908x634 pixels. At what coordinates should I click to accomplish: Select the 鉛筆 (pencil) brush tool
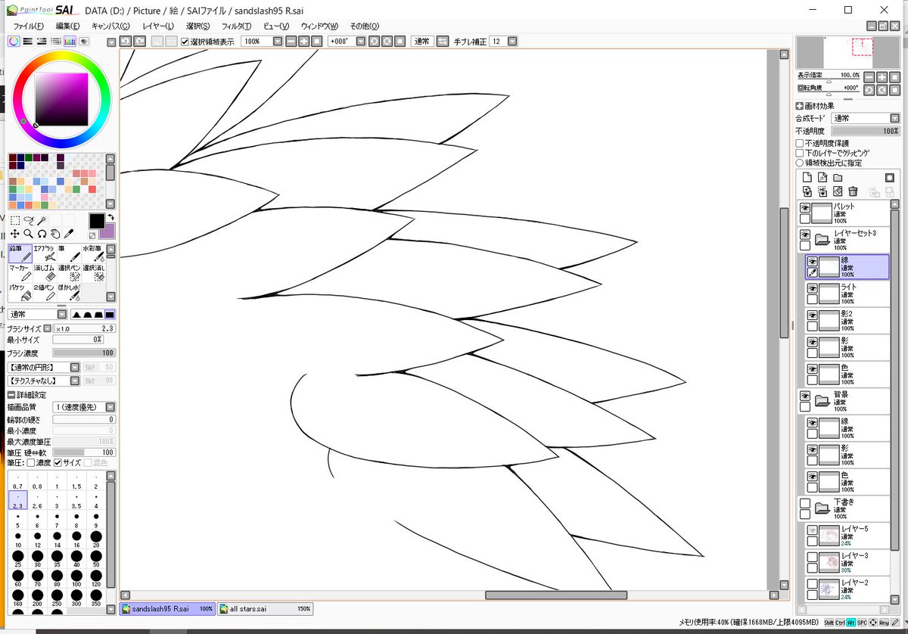20,253
